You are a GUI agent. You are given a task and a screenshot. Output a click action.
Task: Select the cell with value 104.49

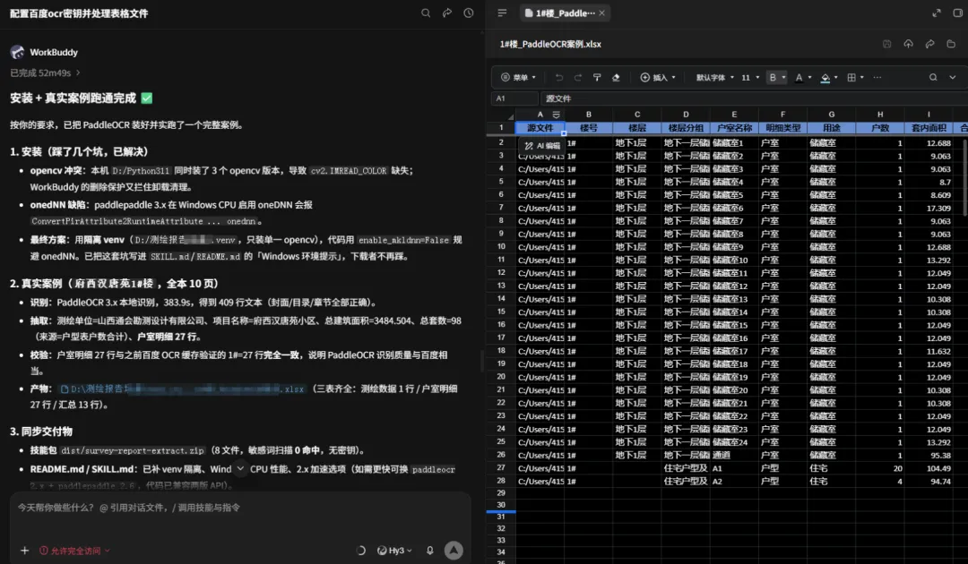pyautogui.click(x=929, y=468)
